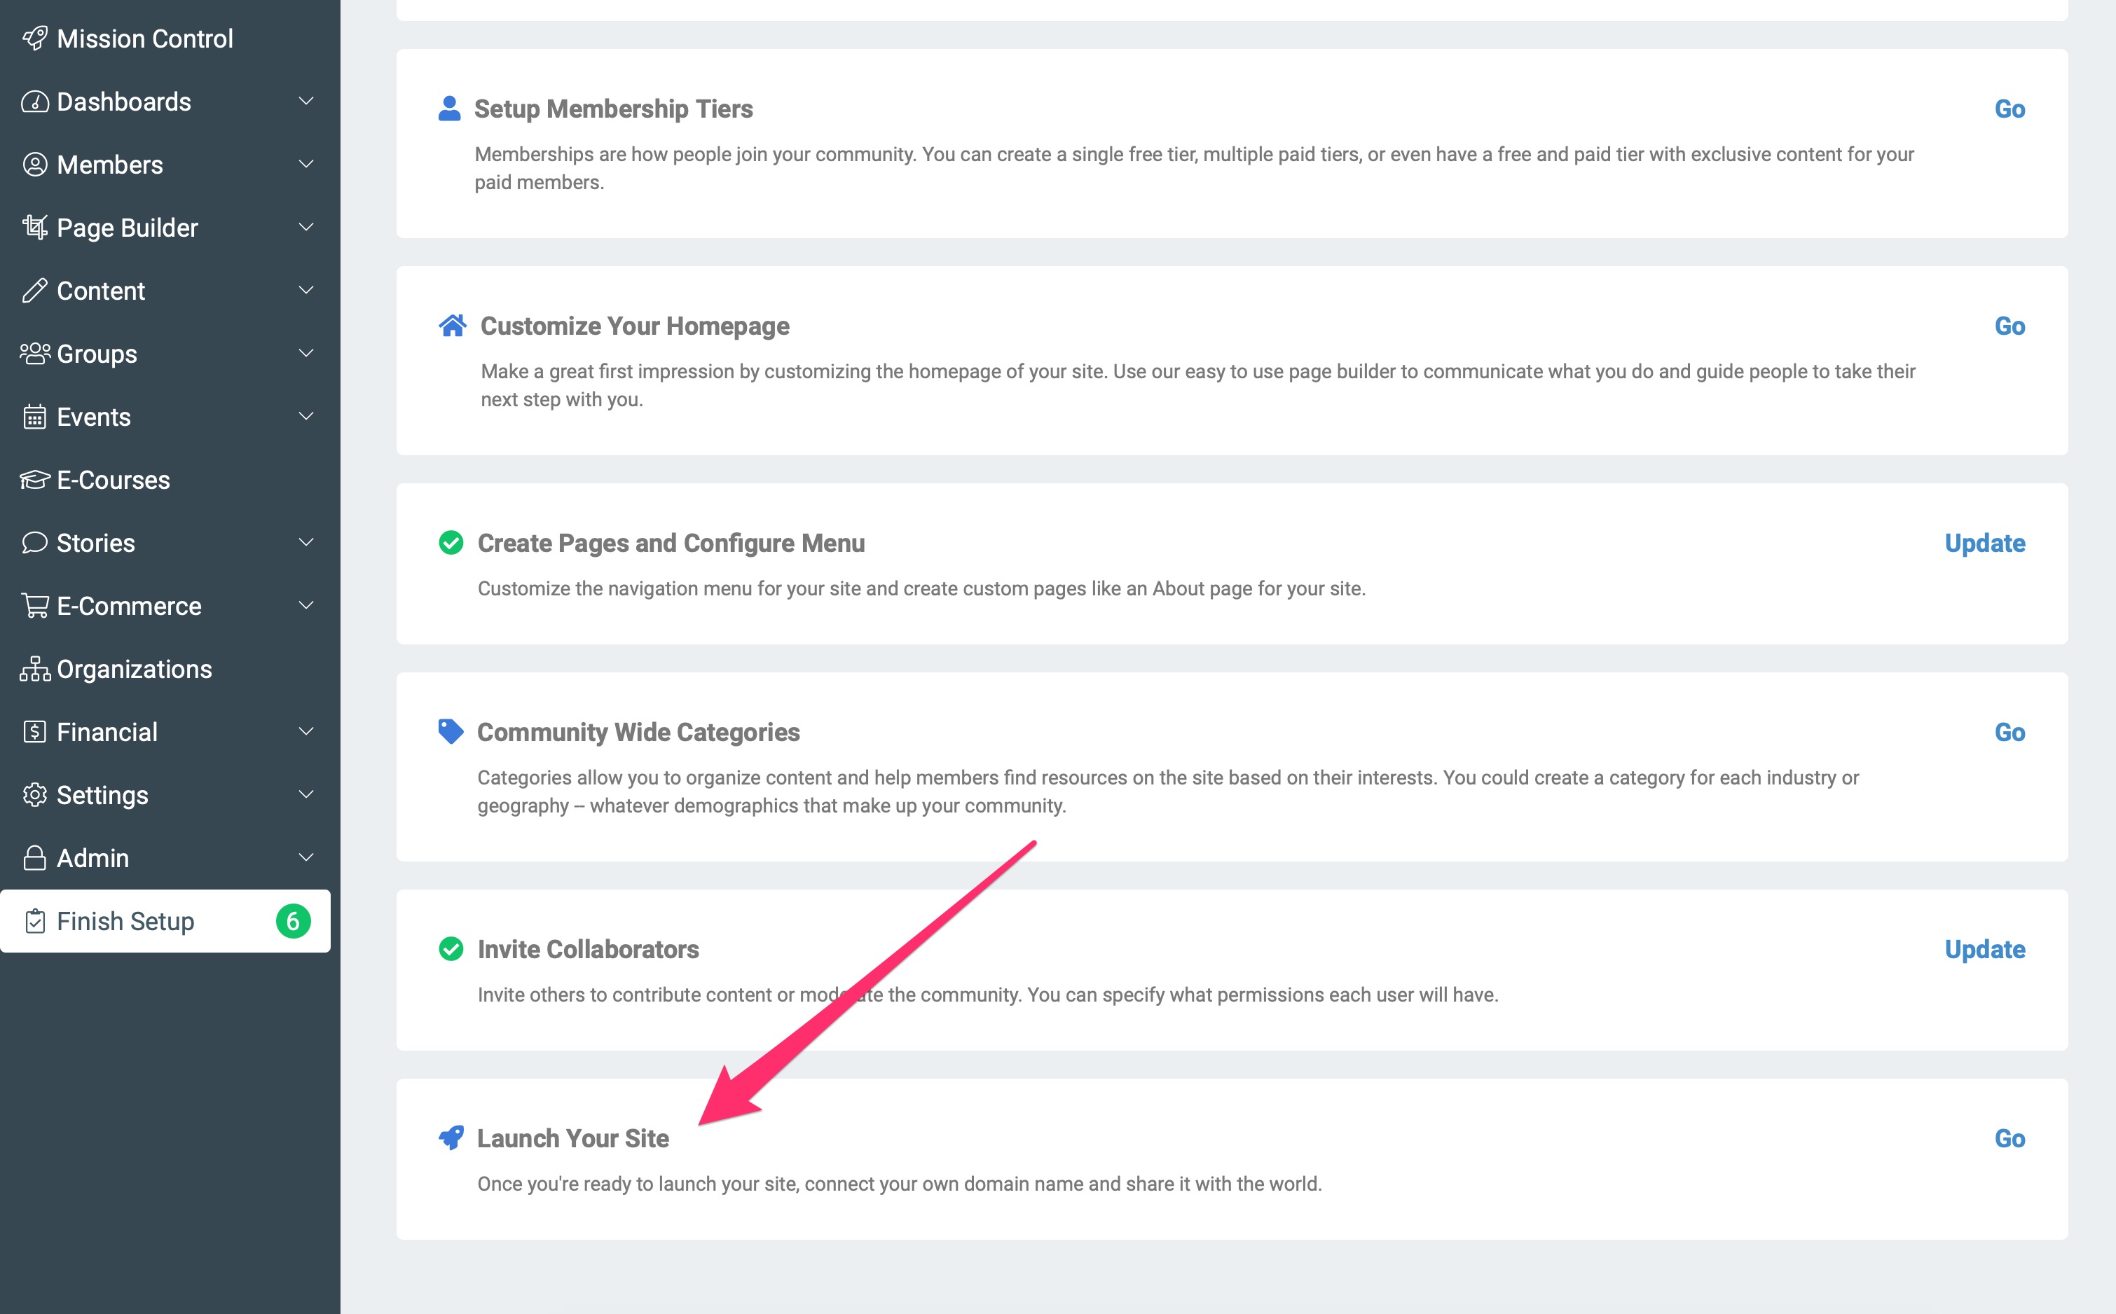Click the blue rocket icon beside Launch Your Site
2116x1314 pixels.
pos(451,1137)
